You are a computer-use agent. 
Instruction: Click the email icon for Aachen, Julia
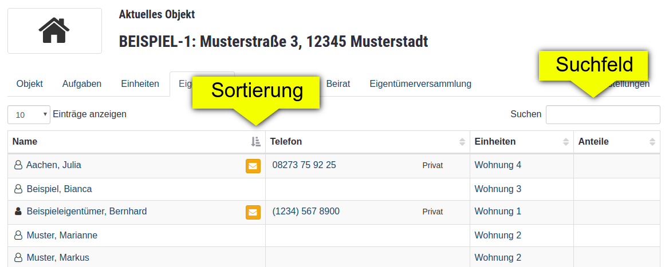pos(253,166)
